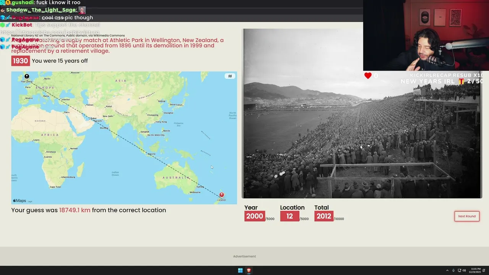Viewport: 489px width, 275px height.
Task: Click the Apple Maps logo
Action: pos(19,201)
